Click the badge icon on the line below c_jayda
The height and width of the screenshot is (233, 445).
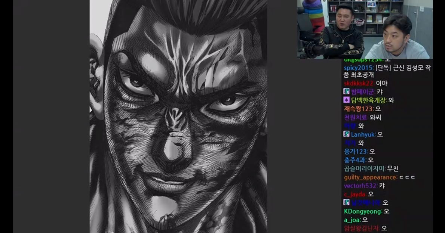[x=346, y=202]
